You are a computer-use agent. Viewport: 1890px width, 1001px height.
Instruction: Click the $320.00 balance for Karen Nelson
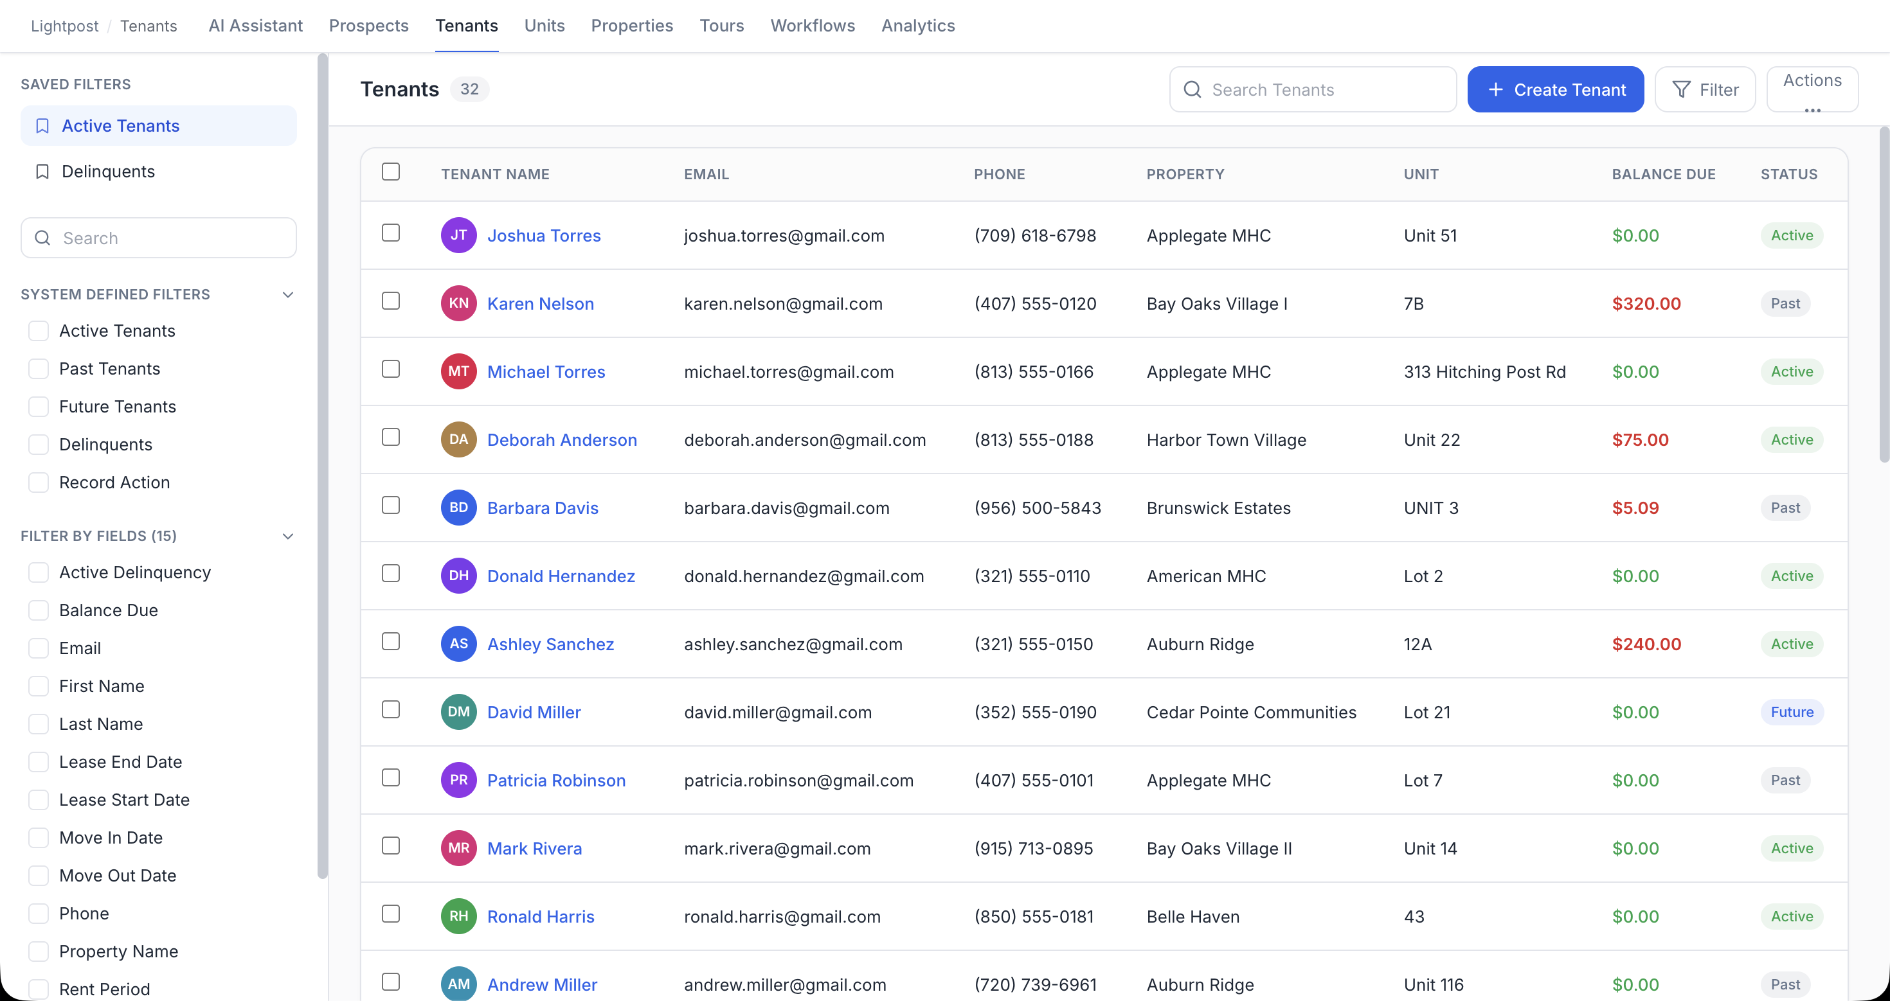(1646, 304)
